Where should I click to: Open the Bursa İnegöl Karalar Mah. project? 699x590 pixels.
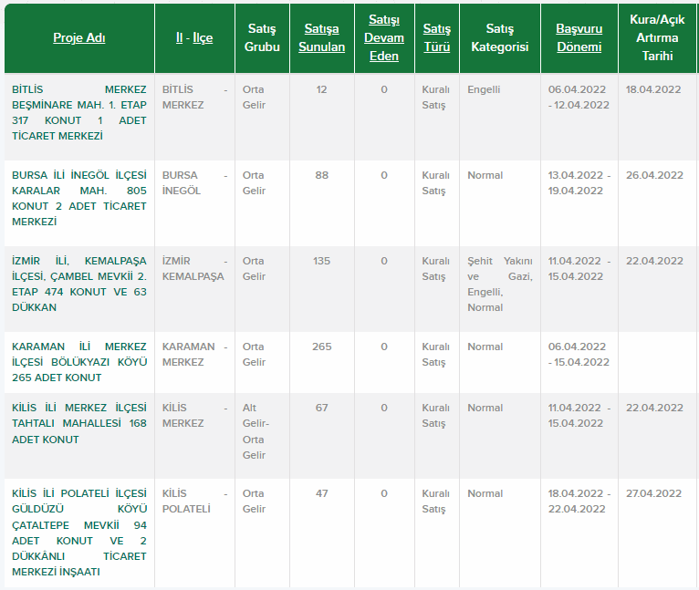point(78,198)
